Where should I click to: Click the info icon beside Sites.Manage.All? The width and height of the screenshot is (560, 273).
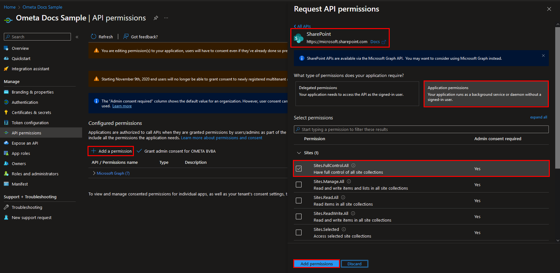349,181
